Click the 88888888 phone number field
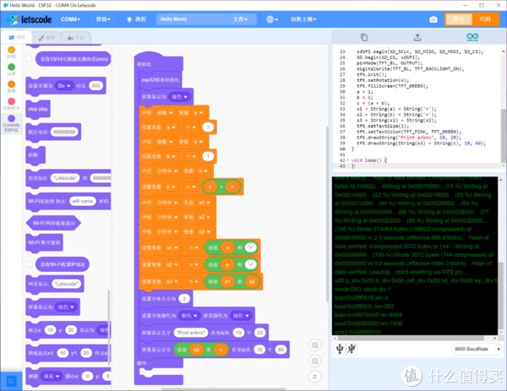The width and height of the screenshot is (507, 391). click(64, 132)
